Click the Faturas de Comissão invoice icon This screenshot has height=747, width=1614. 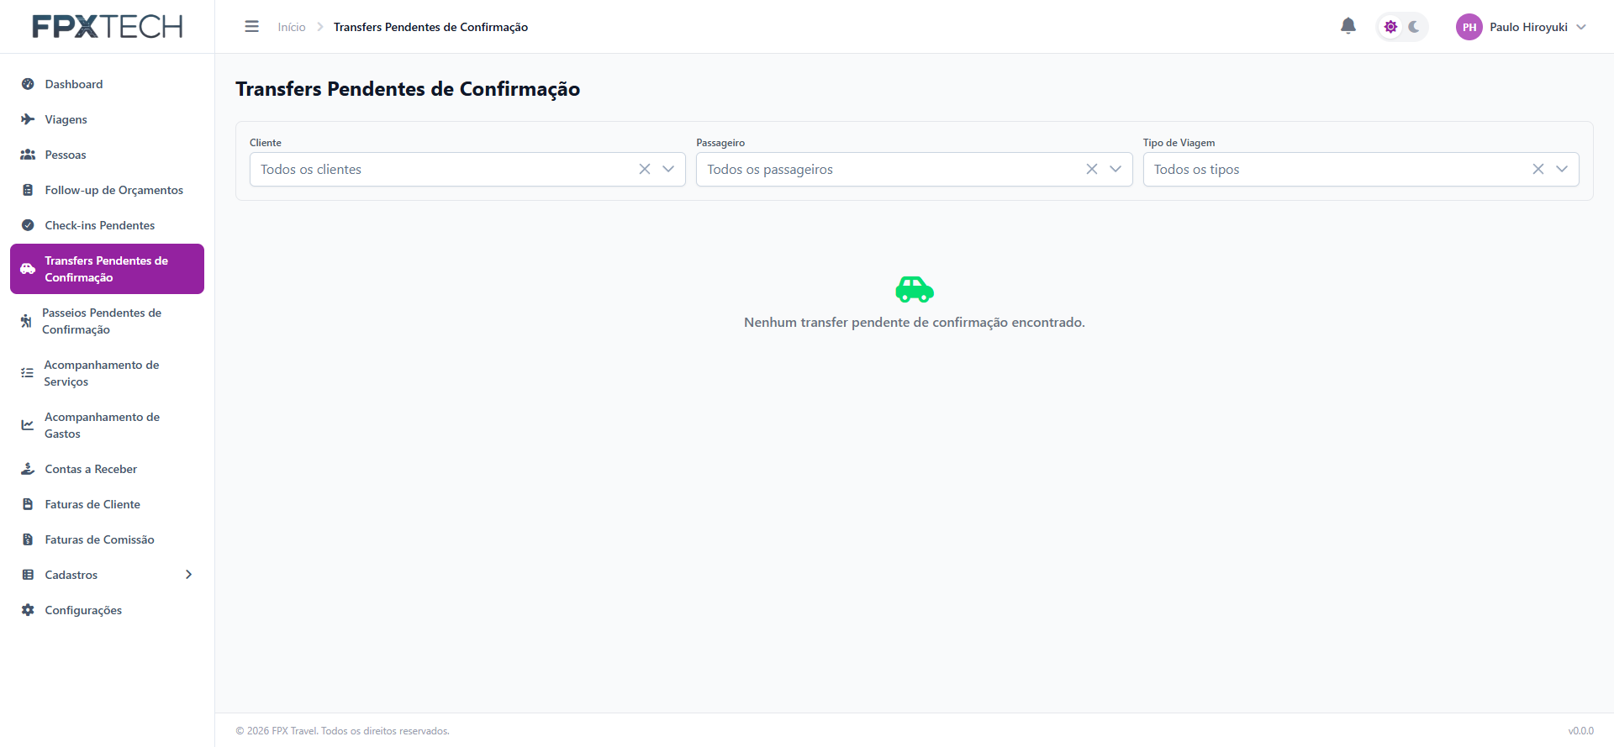pyautogui.click(x=28, y=539)
